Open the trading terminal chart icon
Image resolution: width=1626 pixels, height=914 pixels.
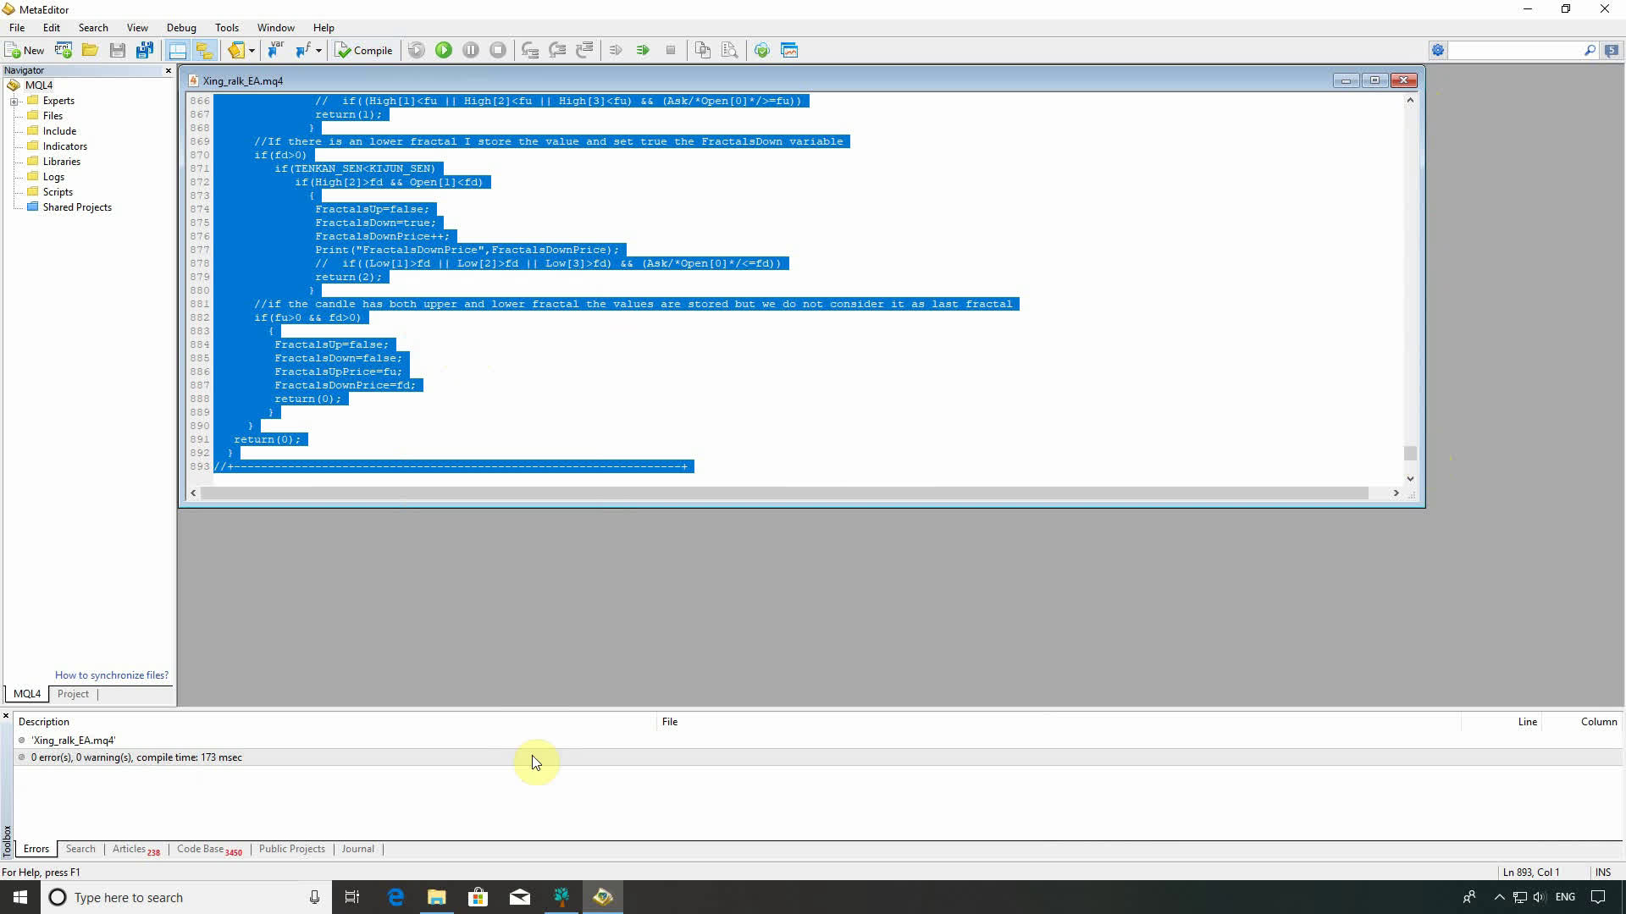click(789, 51)
